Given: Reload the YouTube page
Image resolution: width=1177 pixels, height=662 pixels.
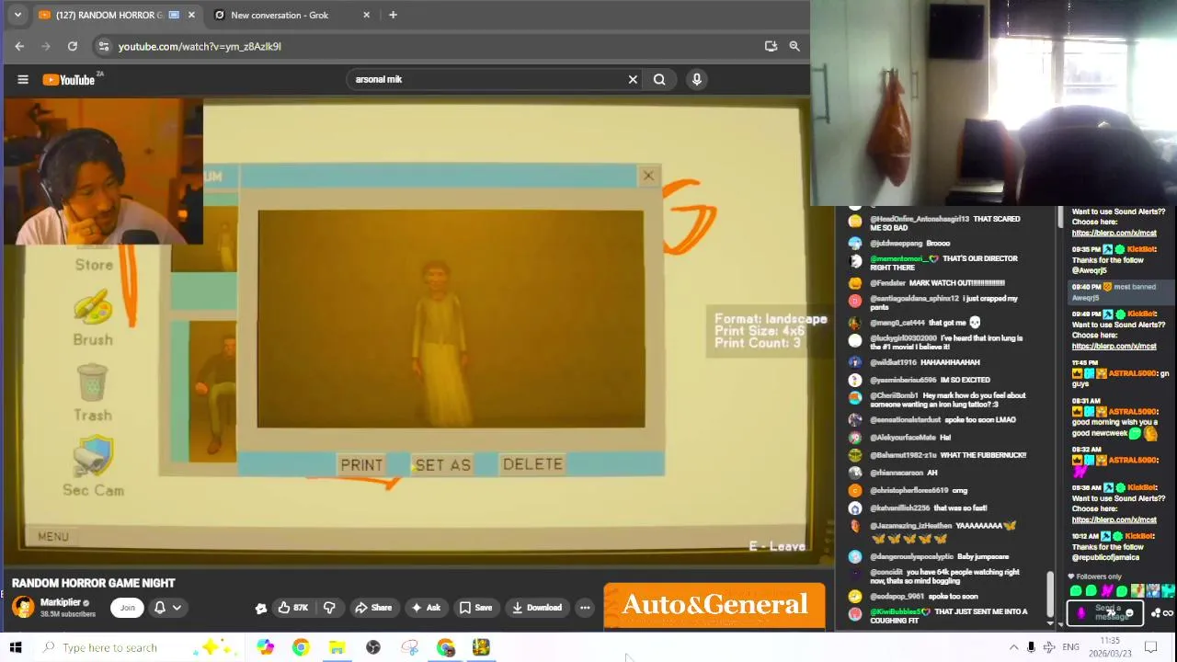Looking at the screenshot, I should (73, 46).
